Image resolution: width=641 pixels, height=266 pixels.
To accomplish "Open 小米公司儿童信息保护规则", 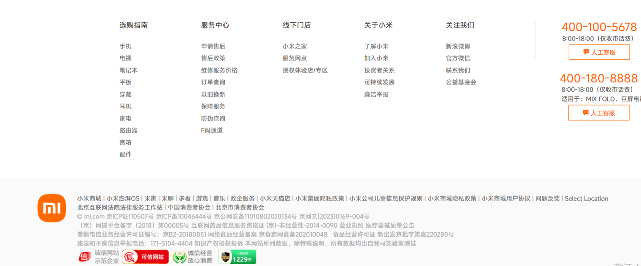I will coord(386,198).
